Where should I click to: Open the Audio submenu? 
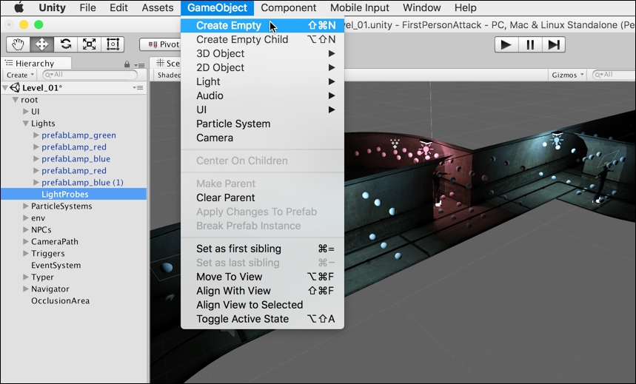262,95
